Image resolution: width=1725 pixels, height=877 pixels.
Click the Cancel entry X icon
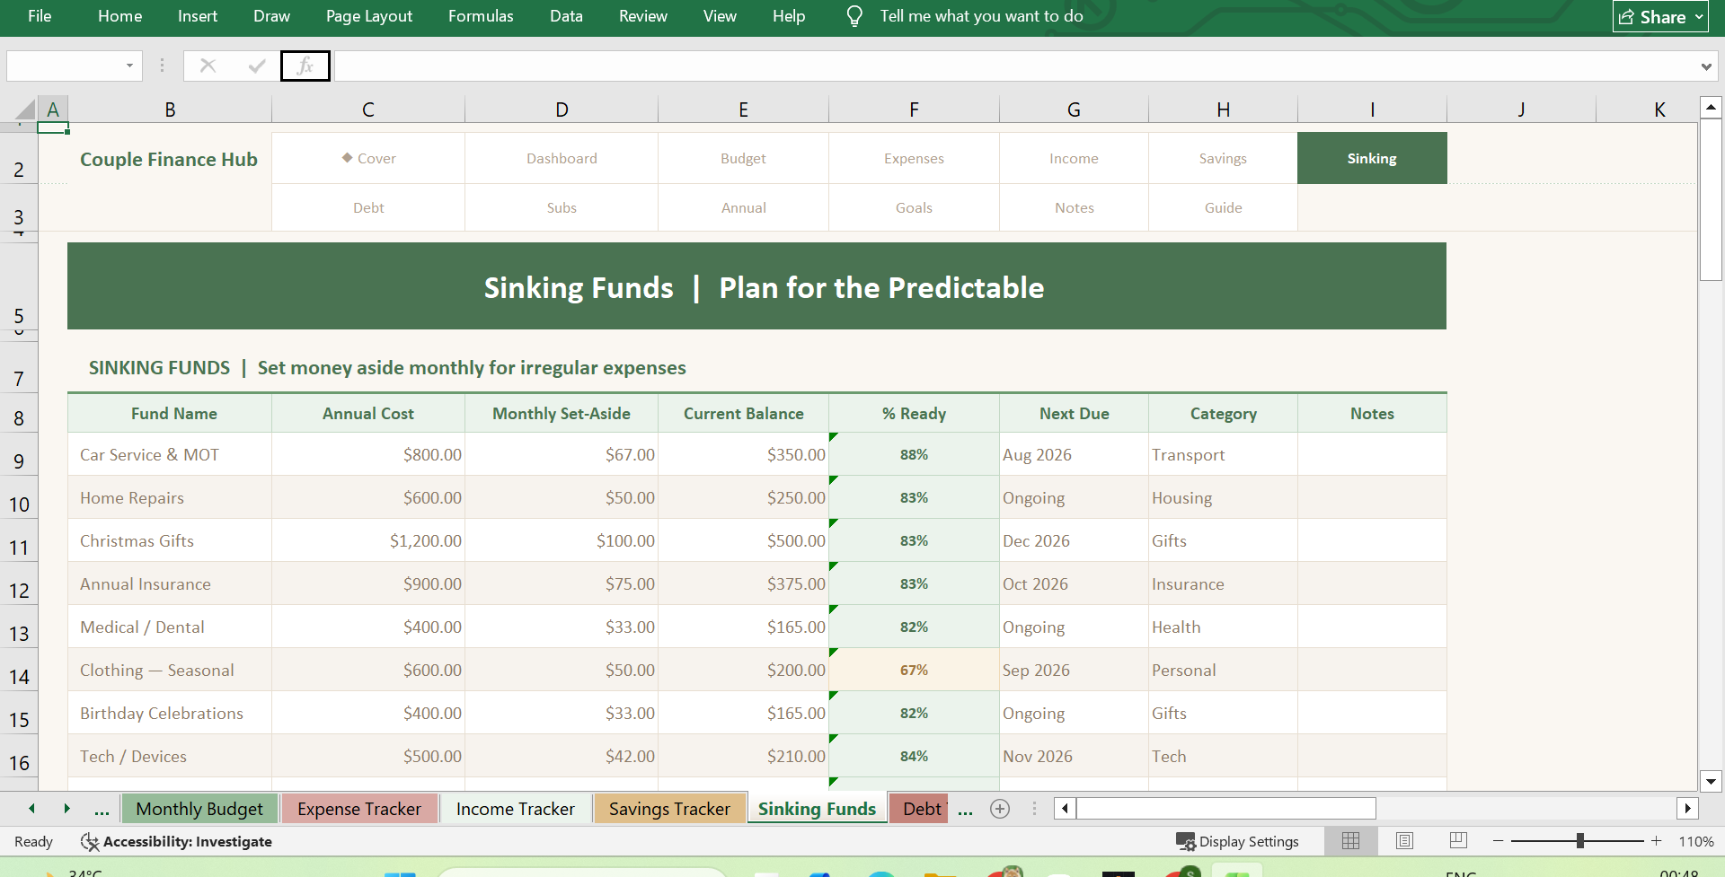tap(208, 66)
